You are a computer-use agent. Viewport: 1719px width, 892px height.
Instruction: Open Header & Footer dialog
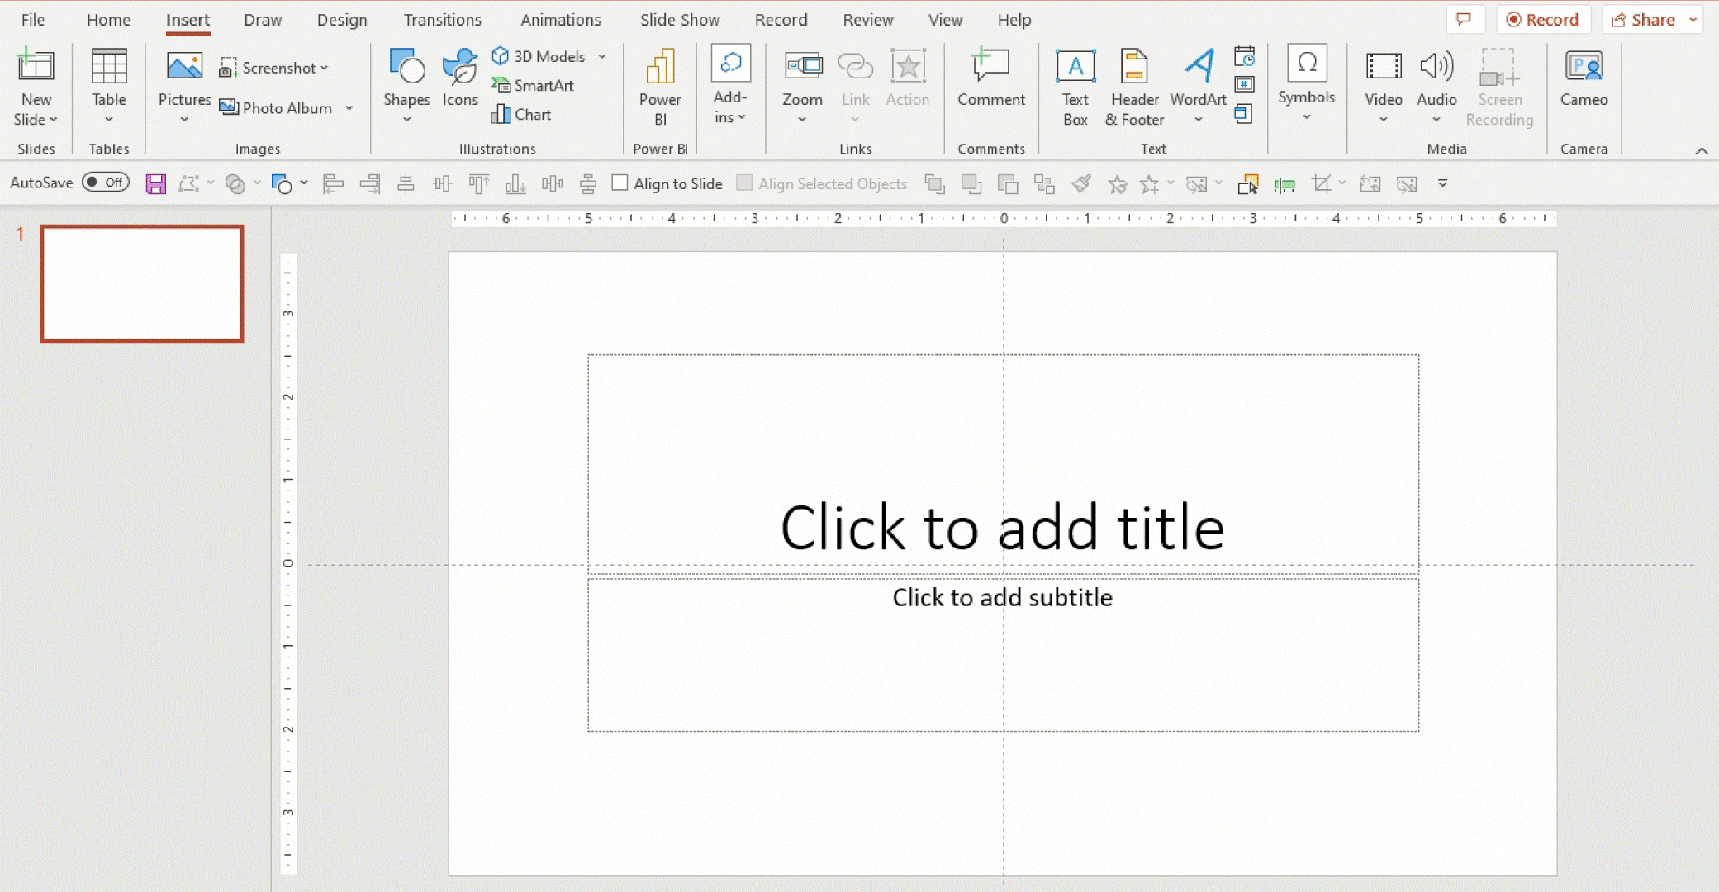point(1134,87)
